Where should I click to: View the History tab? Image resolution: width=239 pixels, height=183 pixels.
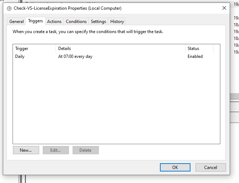(117, 22)
